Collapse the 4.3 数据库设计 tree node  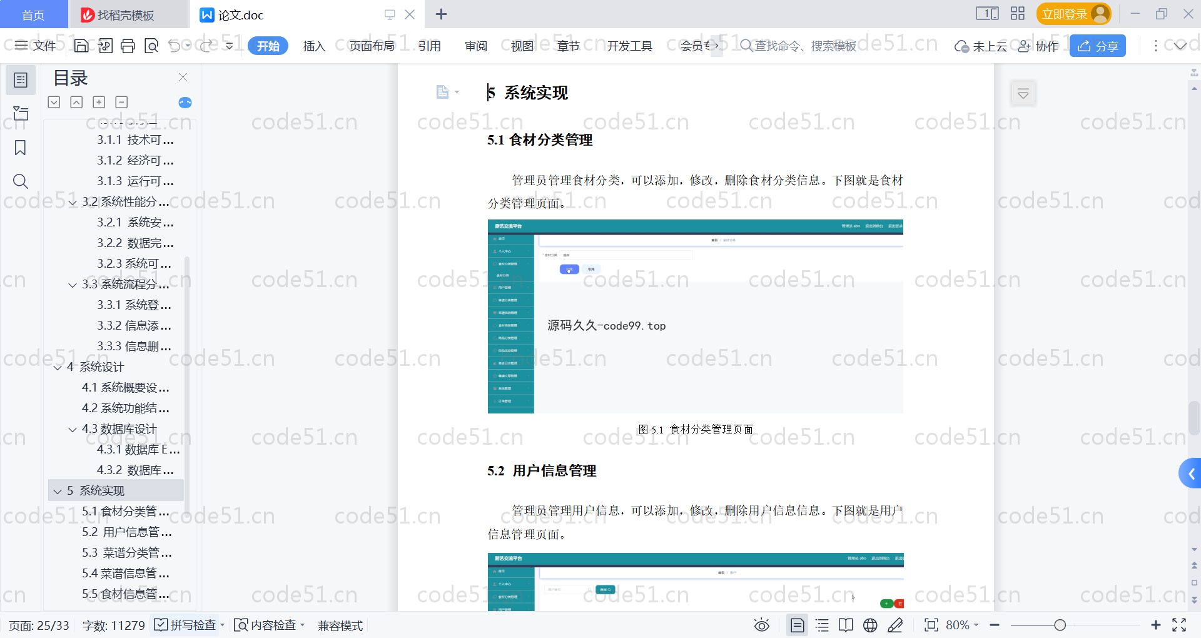tap(73, 430)
